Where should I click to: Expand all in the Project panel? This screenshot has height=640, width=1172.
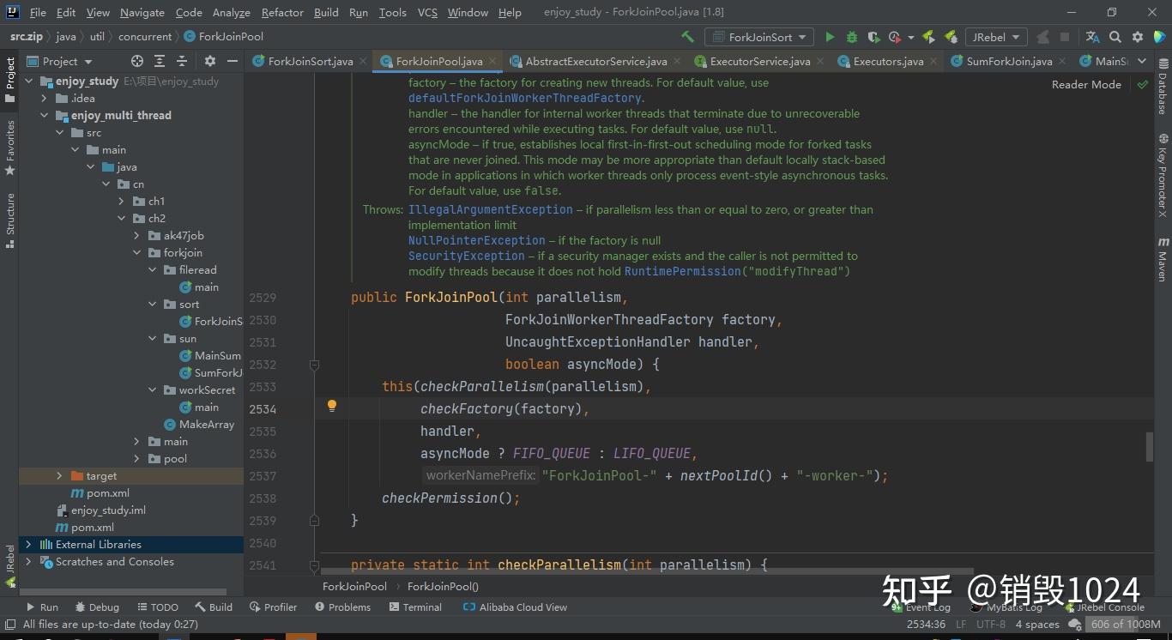(x=160, y=61)
